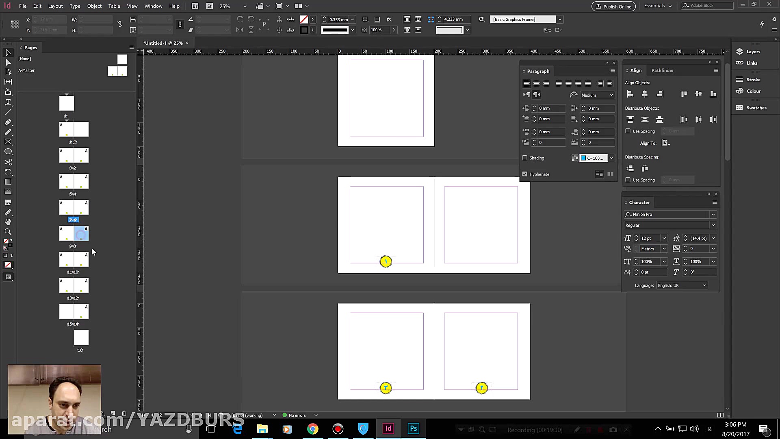Select the Ellipse tool

(x=8, y=151)
